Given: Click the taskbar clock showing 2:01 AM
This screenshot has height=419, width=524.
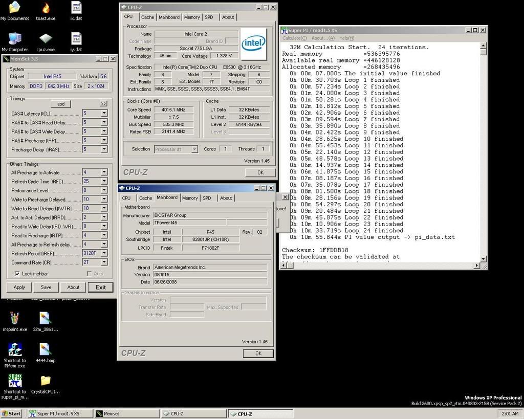Looking at the screenshot, I should 510,414.
